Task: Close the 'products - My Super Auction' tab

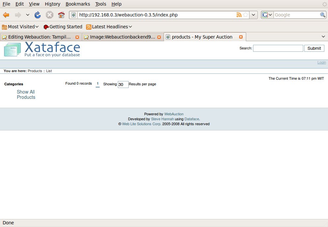Action: [241, 37]
